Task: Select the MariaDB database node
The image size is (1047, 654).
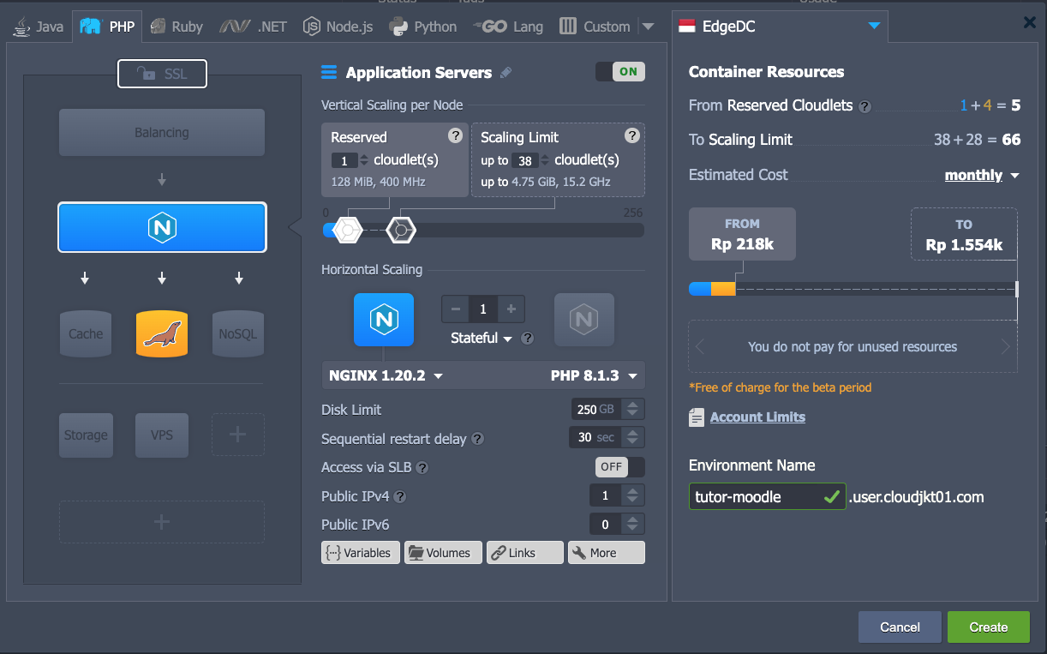Action: (x=162, y=333)
